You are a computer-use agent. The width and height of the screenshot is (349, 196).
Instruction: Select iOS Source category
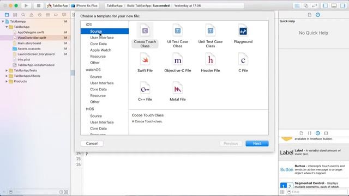pos(105,32)
